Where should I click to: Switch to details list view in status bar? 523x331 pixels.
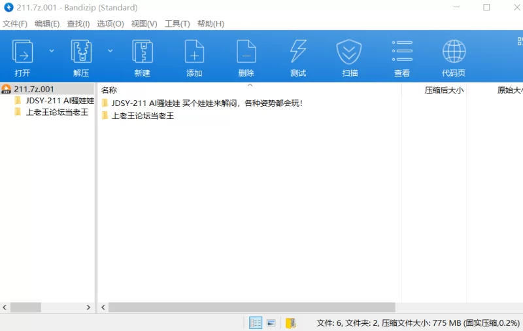tap(256, 322)
